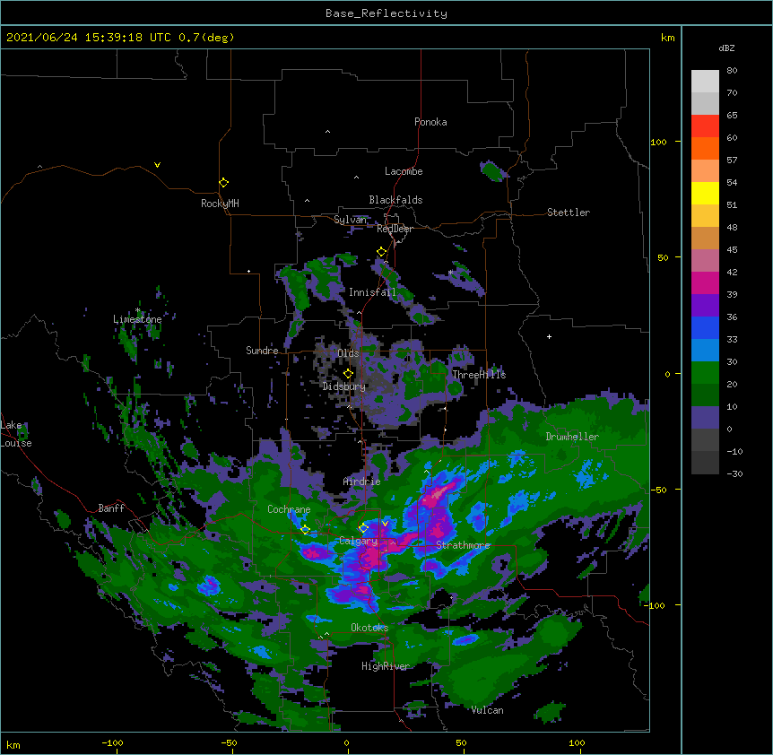Click the yellow diamond marker below Cochrane

coord(305,530)
